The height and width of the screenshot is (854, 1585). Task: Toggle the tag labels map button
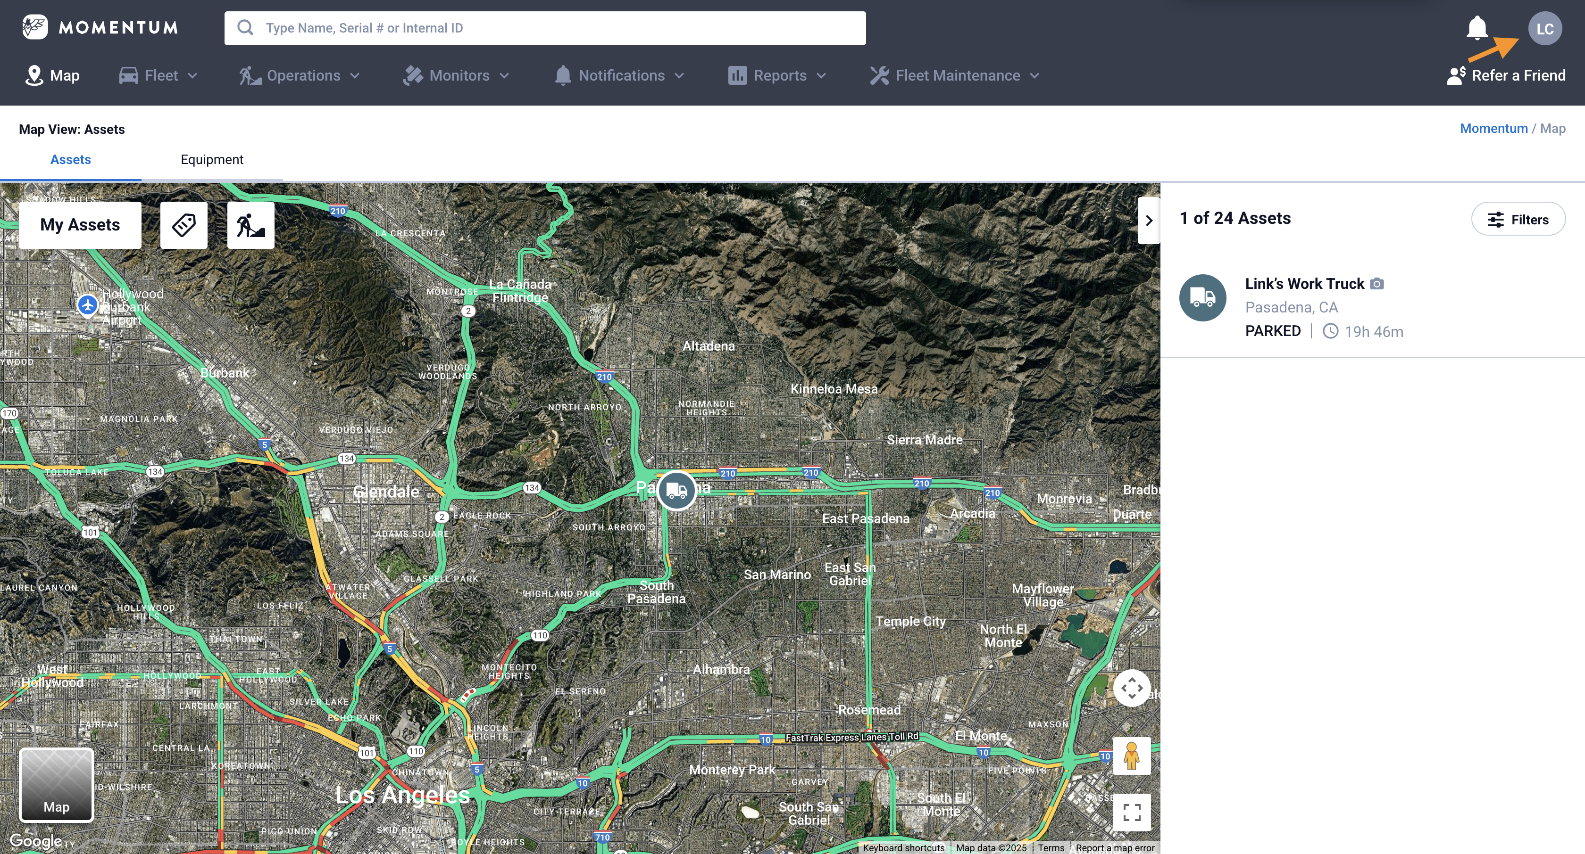tap(184, 225)
